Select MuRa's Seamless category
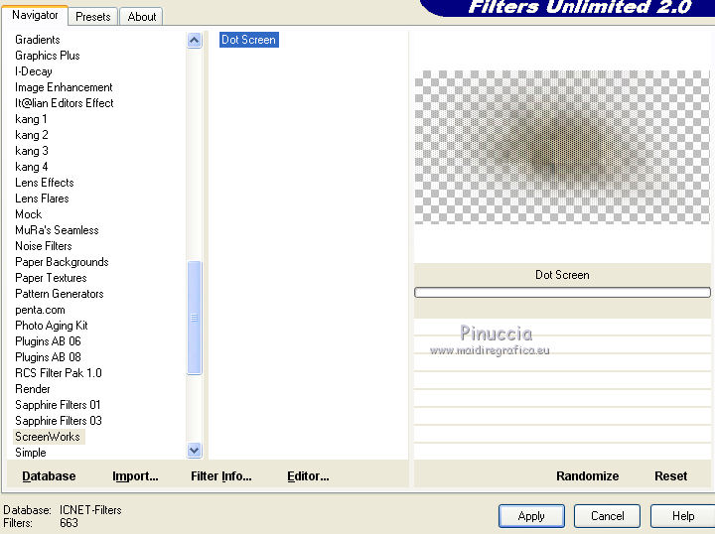 pos(57,230)
